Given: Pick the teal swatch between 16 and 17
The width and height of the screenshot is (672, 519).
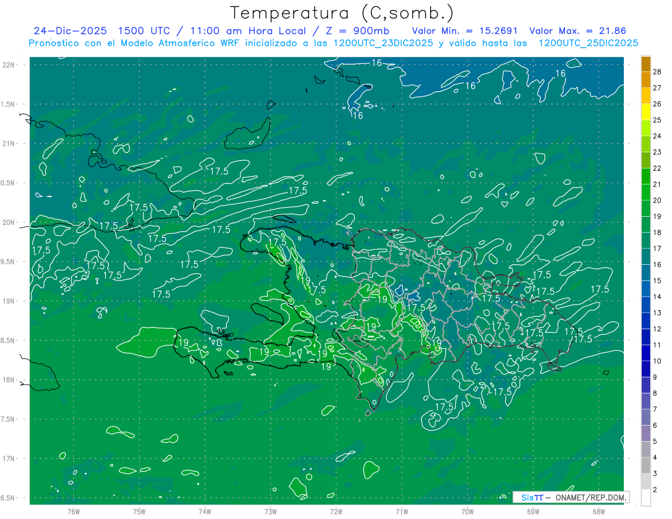Looking at the screenshot, I should (x=646, y=256).
